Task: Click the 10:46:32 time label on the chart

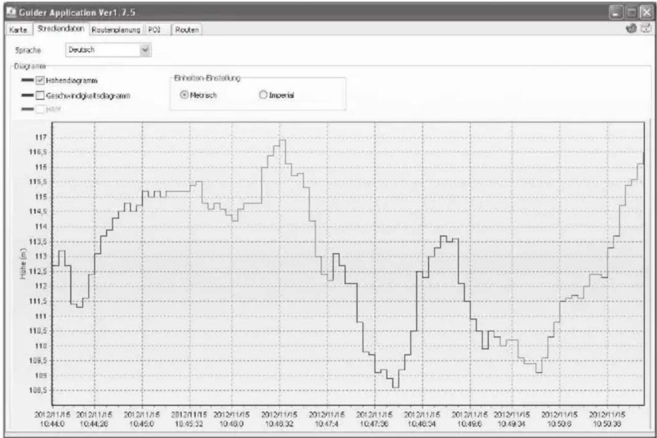Action: pos(279,424)
